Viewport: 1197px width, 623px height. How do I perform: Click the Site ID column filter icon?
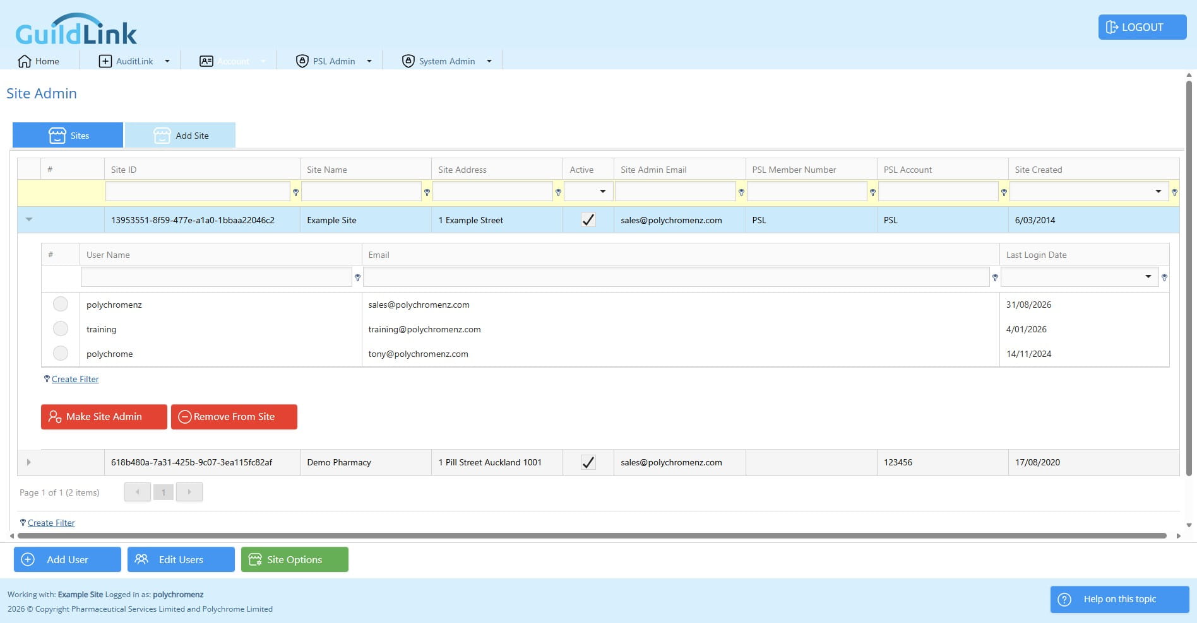(295, 192)
